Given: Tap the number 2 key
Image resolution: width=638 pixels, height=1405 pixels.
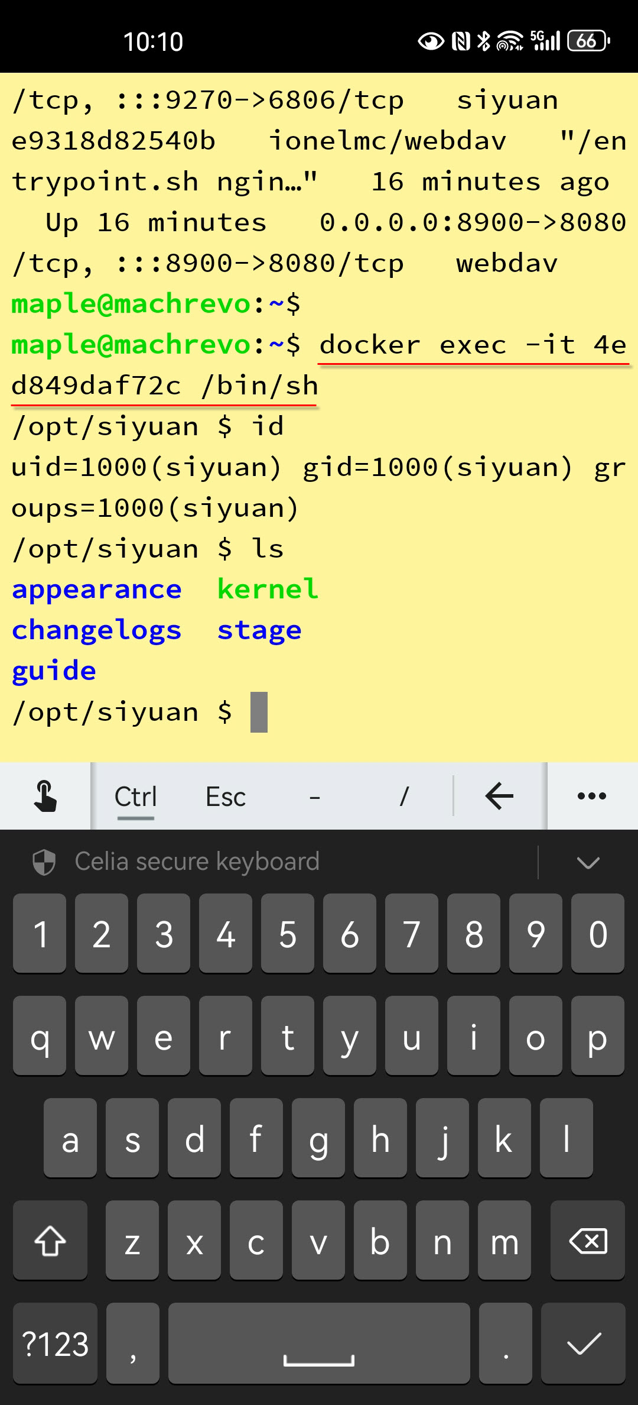Looking at the screenshot, I should pyautogui.click(x=102, y=933).
